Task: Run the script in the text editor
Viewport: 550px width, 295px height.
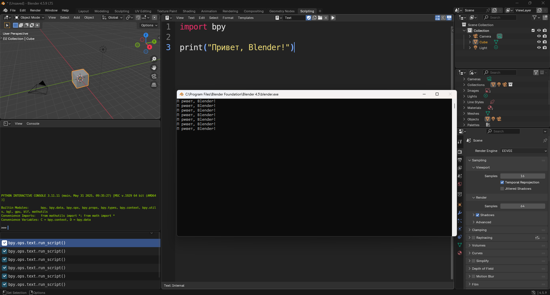Action: point(333,18)
